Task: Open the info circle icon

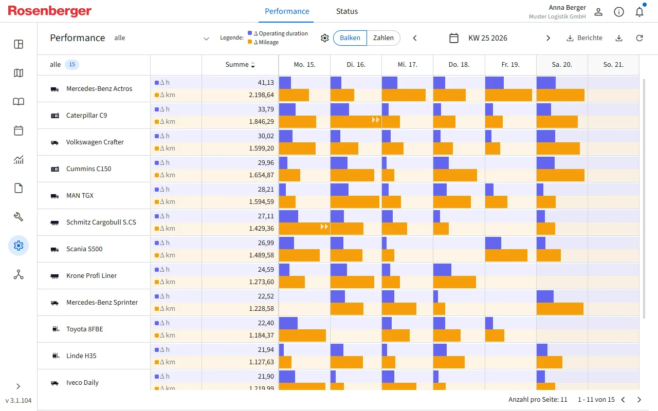Action: tap(619, 12)
